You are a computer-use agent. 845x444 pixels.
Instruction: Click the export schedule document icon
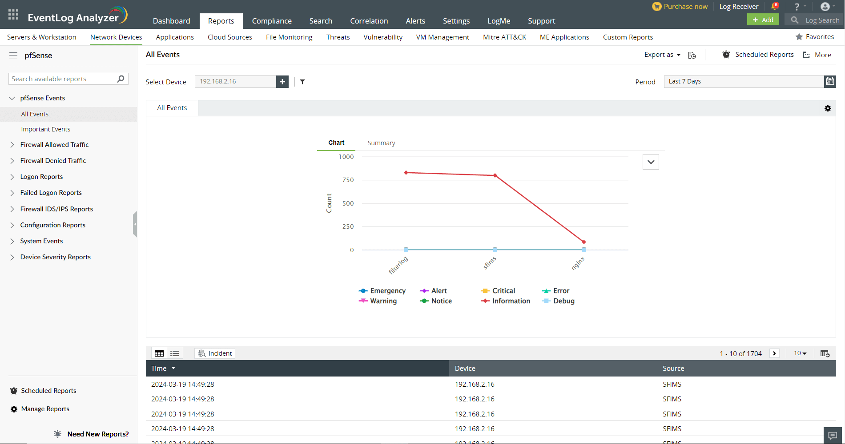coord(692,55)
